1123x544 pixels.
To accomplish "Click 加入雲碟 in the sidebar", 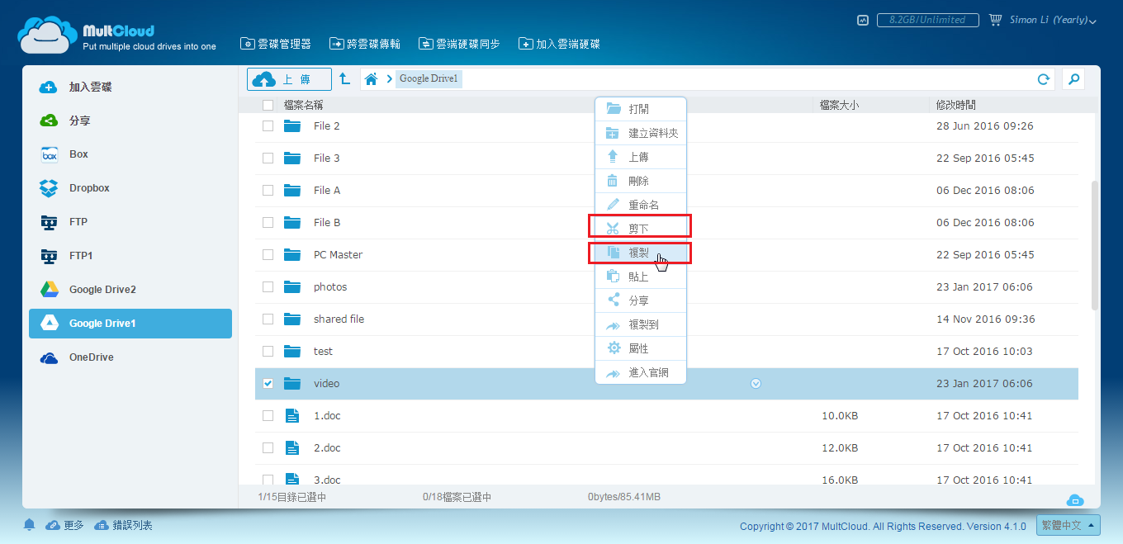I will click(x=130, y=87).
